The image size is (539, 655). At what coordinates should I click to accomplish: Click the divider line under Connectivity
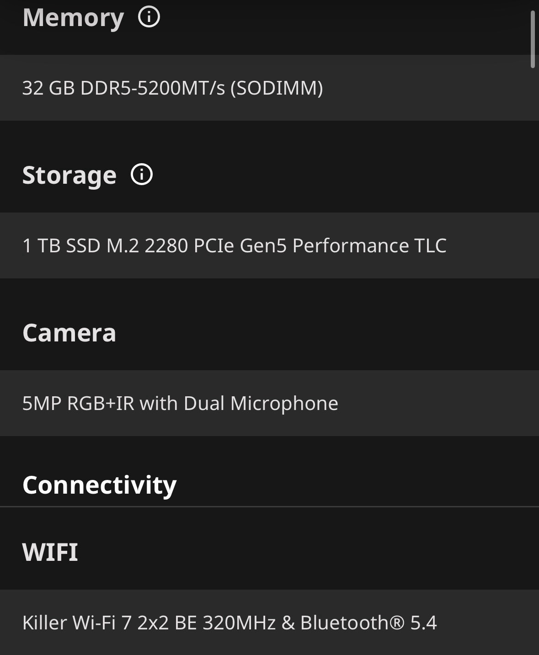(269, 506)
